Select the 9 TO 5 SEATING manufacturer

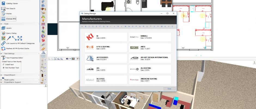106,48
